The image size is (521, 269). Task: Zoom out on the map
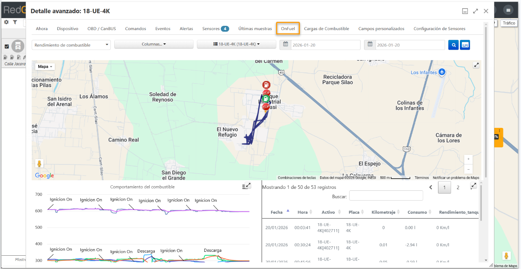point(469,169)
